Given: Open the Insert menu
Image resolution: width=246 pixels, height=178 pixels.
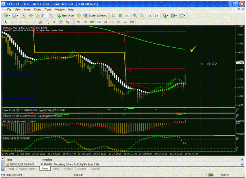Looking at the screenshot, I should (27, 9).
